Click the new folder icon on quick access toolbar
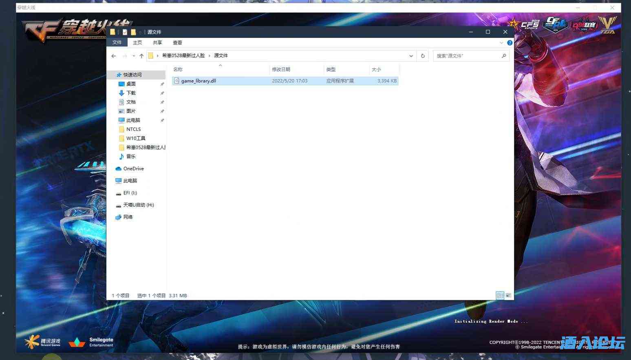 133,32
